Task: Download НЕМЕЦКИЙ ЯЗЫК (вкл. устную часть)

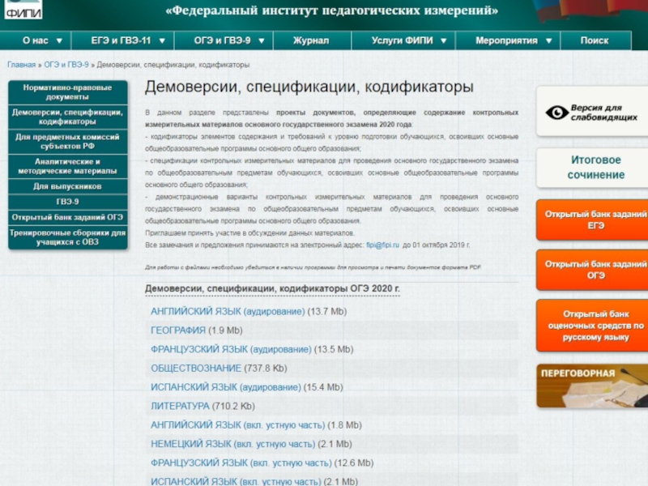Action: tap(232, 444)
